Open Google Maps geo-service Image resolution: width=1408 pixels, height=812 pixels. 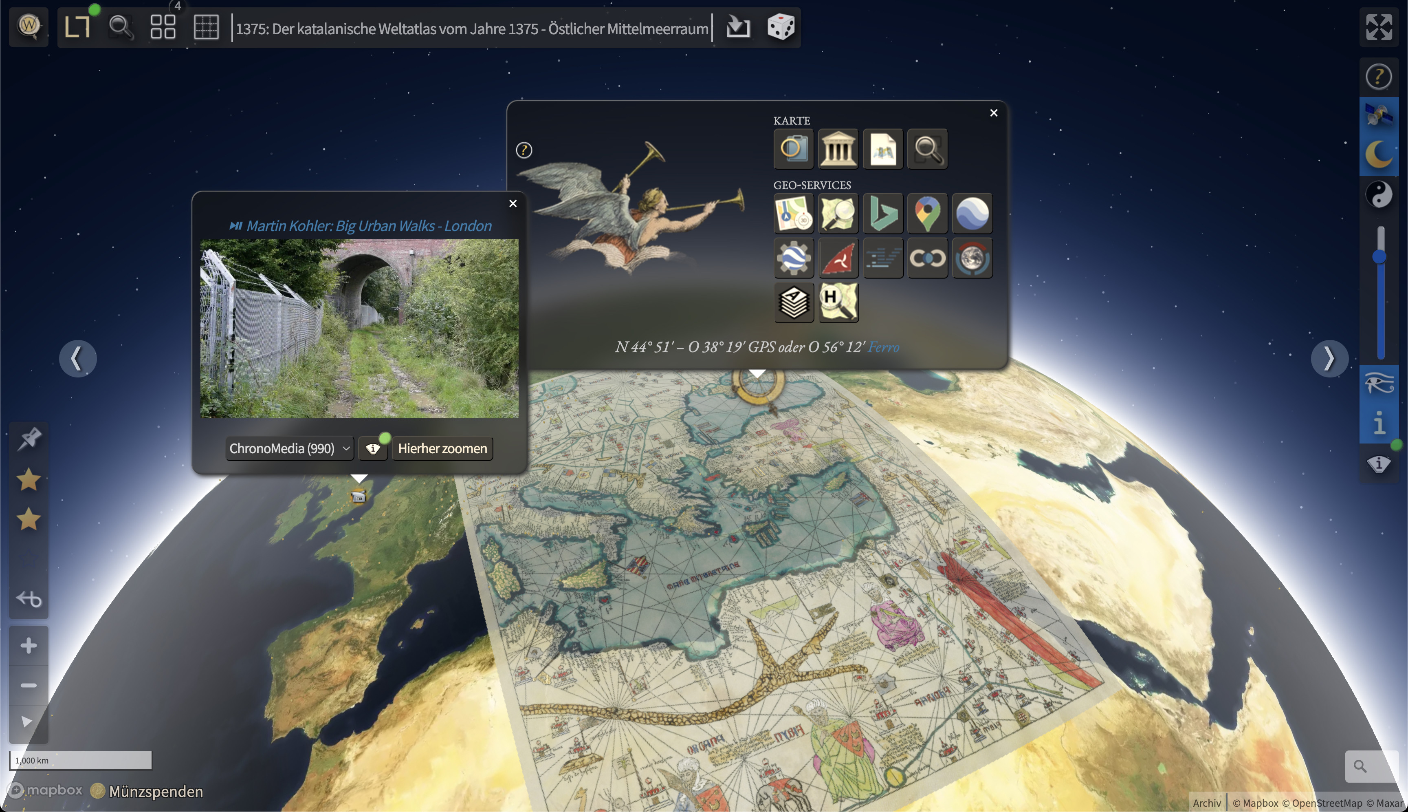[x=927, y=214]
